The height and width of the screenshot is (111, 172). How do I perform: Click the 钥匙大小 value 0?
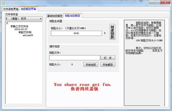(x=72, y=65)
